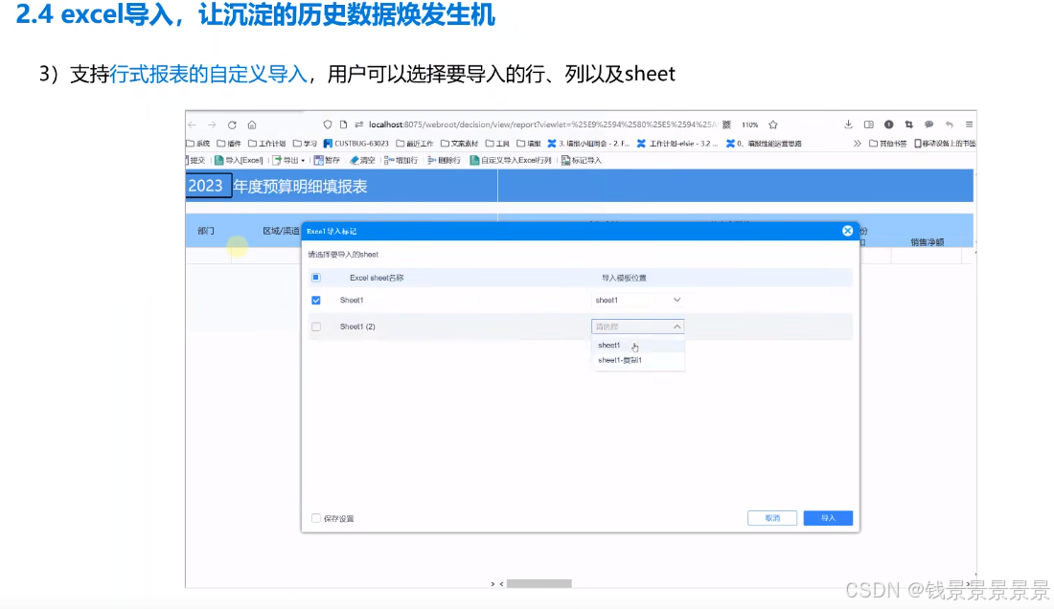Close the Excel导入标记 dialog
The width and height of the screenshot is (1054, 609).
tap(848, 231)
